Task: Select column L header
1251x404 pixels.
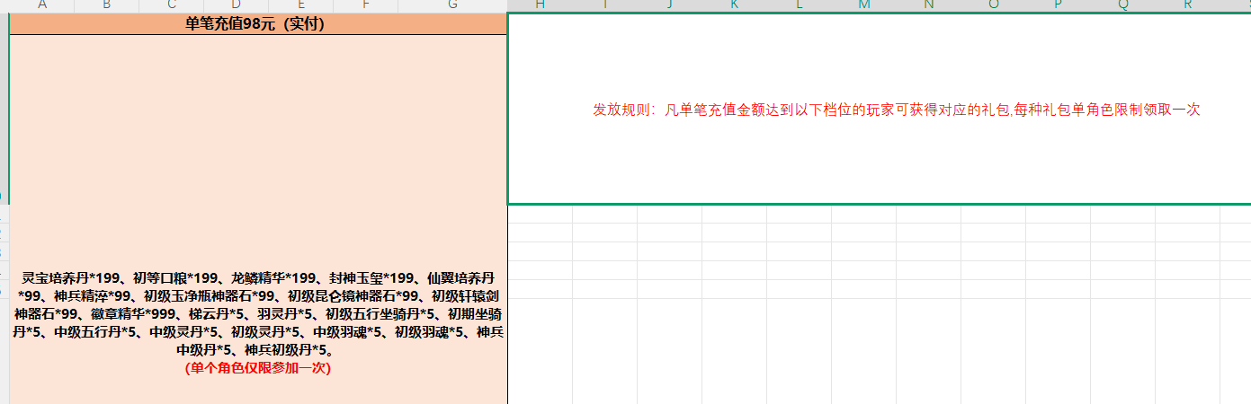Action: click(800, 5)
